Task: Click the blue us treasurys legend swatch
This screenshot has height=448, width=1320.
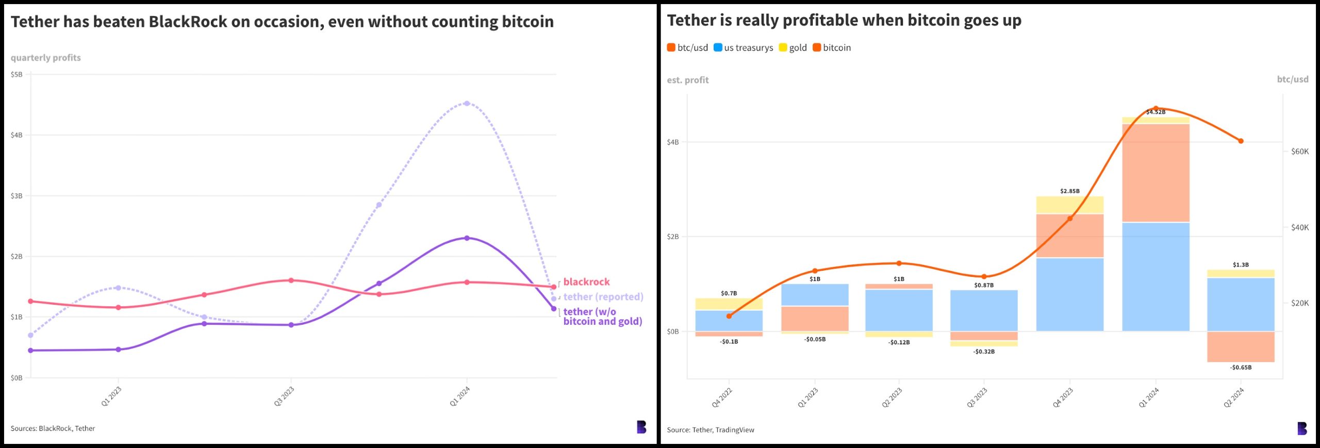Action: [718, 47]
